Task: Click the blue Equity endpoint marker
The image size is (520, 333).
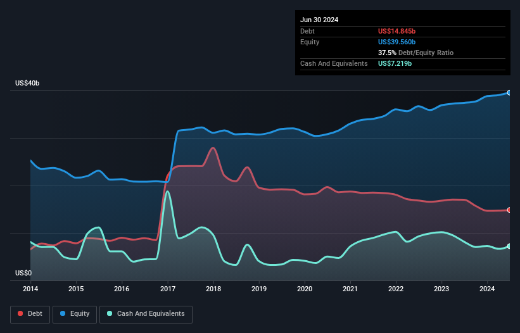Action: [509, 93]
